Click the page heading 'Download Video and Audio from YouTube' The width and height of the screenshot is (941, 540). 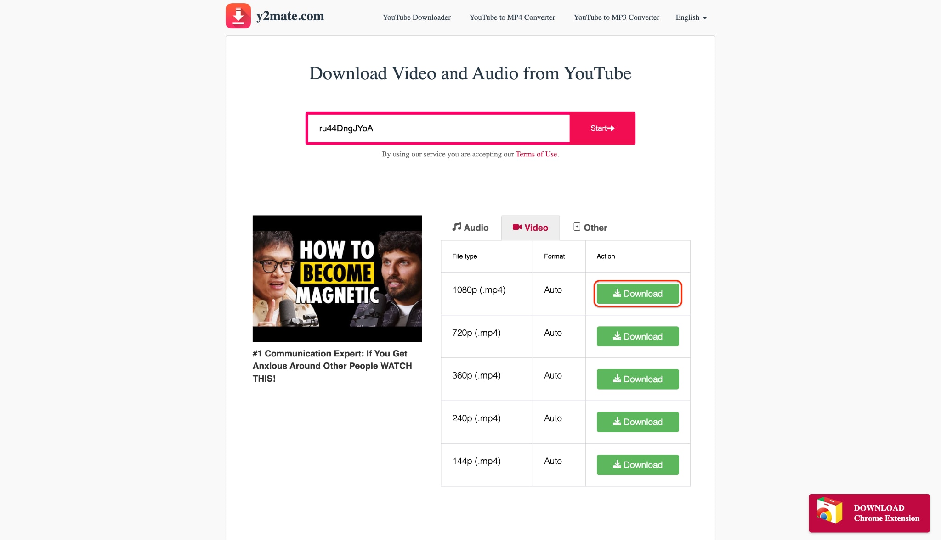click(470, 73)
